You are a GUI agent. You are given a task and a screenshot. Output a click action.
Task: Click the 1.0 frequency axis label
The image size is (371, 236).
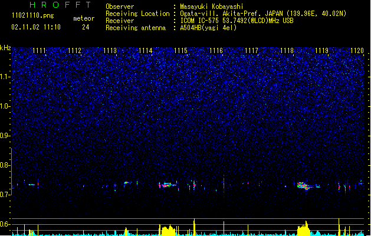[5, 106]
